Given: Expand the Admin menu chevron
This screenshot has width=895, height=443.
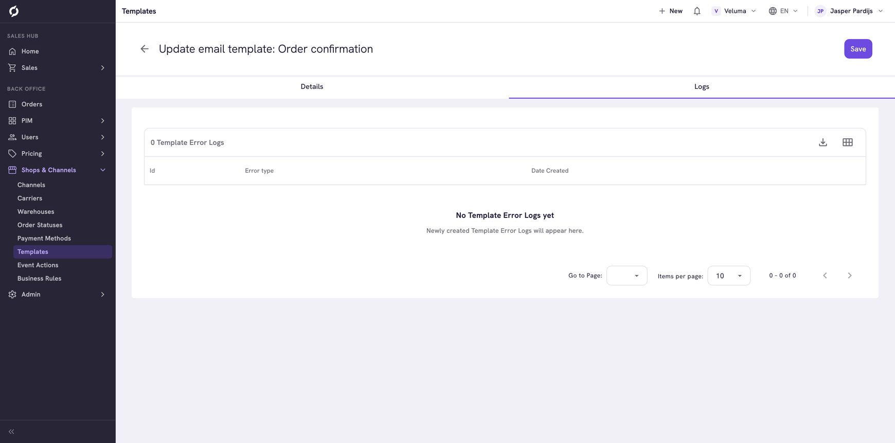Looking at the screenshot, I should point(102,294).
